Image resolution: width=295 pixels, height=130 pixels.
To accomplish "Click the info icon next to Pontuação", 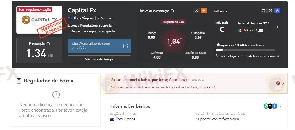I will (48, 44).
